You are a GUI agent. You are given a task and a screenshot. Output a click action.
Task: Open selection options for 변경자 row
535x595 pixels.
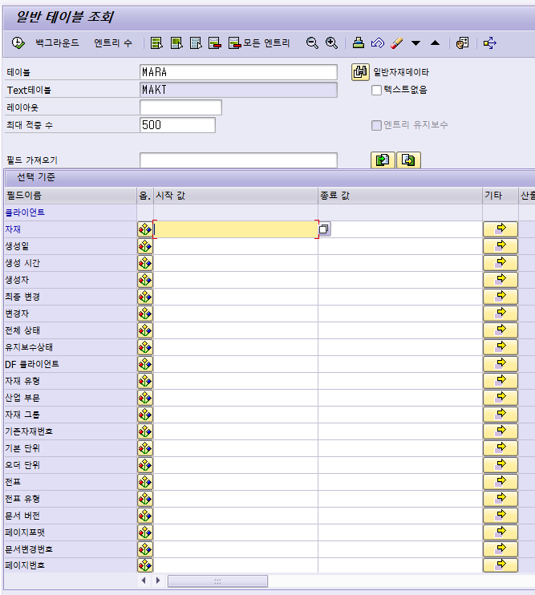click(x=145, y=314)
